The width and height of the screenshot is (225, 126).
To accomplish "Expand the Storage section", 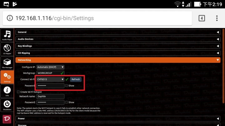I will click(118, 124).
